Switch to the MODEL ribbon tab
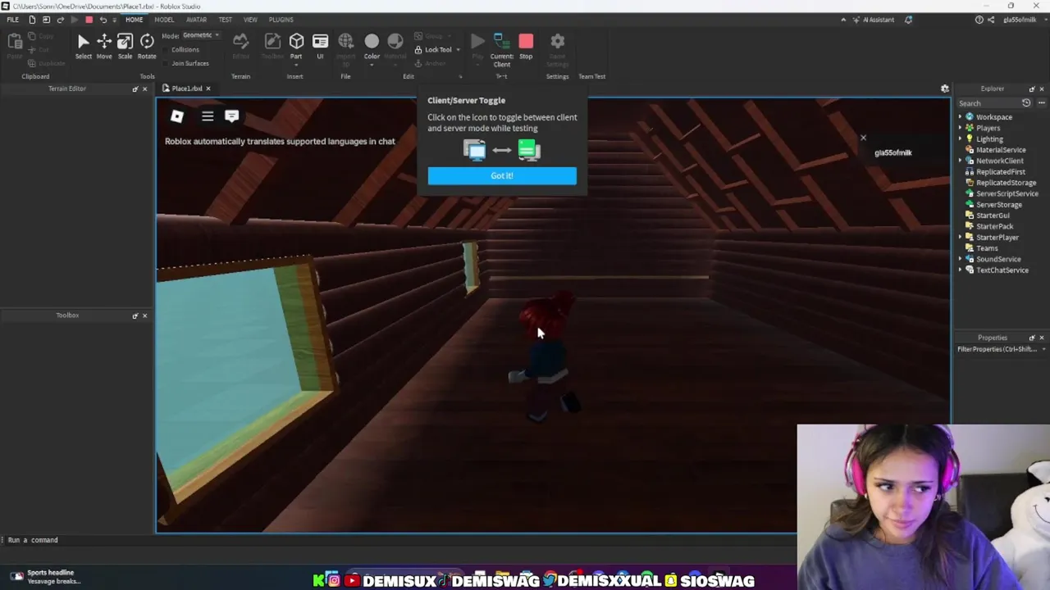Screen dimensions: 1050x590 tap(164, 20)
